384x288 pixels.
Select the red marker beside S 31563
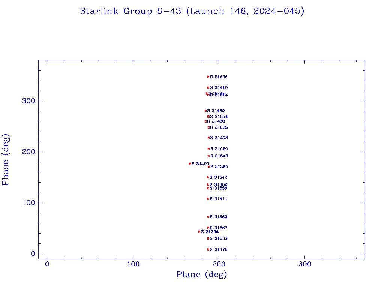click(x=208, y=217)
